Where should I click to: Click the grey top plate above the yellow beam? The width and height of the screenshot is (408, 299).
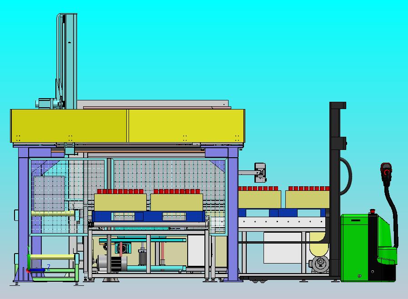[x=153, y=104]
